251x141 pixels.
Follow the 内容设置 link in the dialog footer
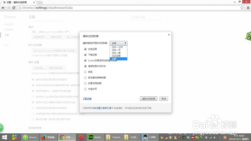[96, 108]
